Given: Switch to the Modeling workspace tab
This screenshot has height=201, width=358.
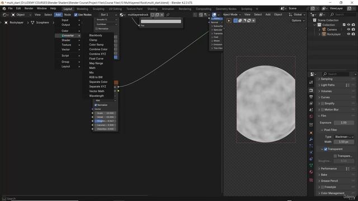Looking at the screenshot, I should (x=82, y=9).
